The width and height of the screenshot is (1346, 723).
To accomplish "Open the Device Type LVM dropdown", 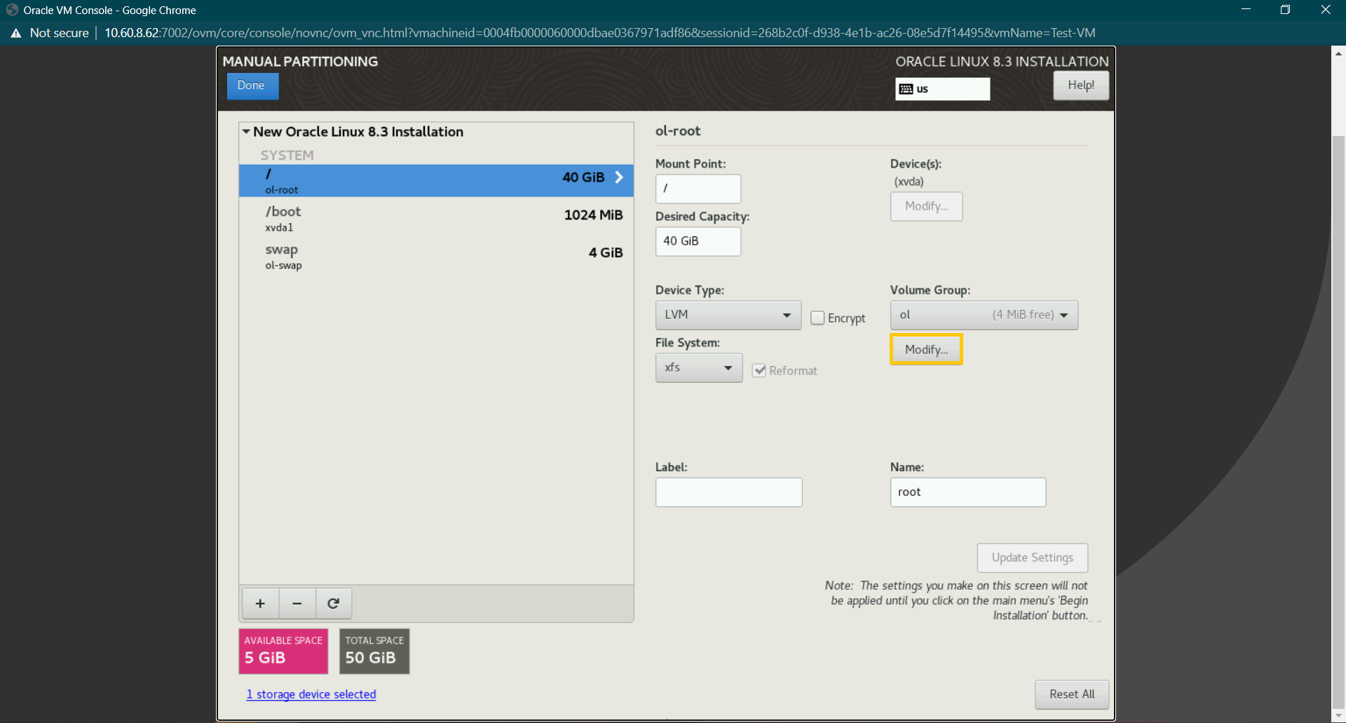I will [728, 315].
